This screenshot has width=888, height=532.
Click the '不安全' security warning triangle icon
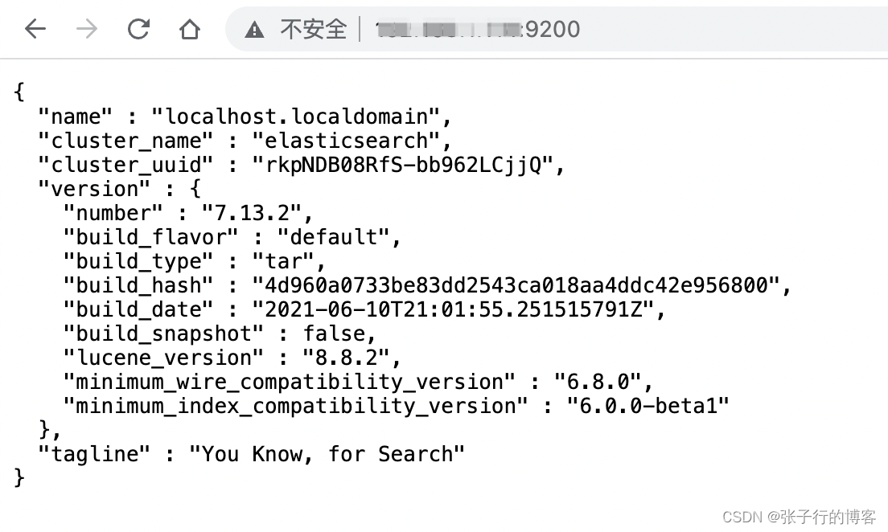[255, 29]
